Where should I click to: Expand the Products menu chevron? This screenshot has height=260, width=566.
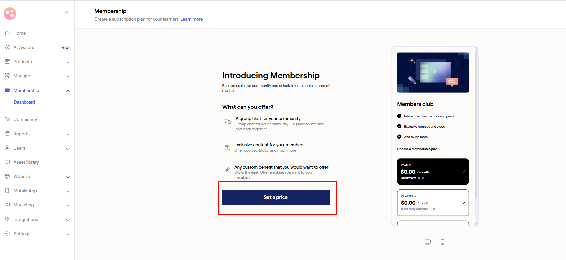[68, 62]
